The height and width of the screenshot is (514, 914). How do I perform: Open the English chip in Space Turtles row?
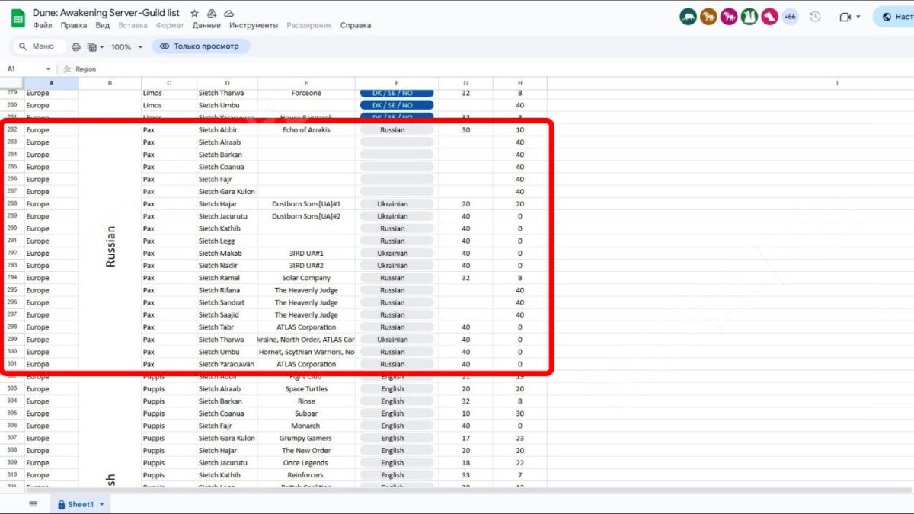click(x=397, y=389)
